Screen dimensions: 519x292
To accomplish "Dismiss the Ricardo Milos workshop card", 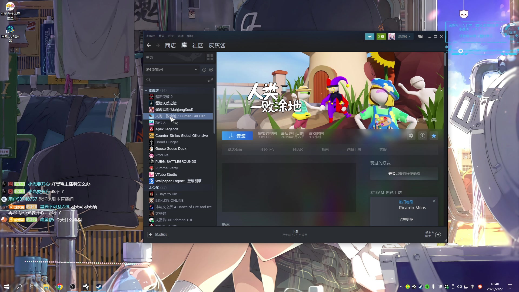I will (434, 201).
